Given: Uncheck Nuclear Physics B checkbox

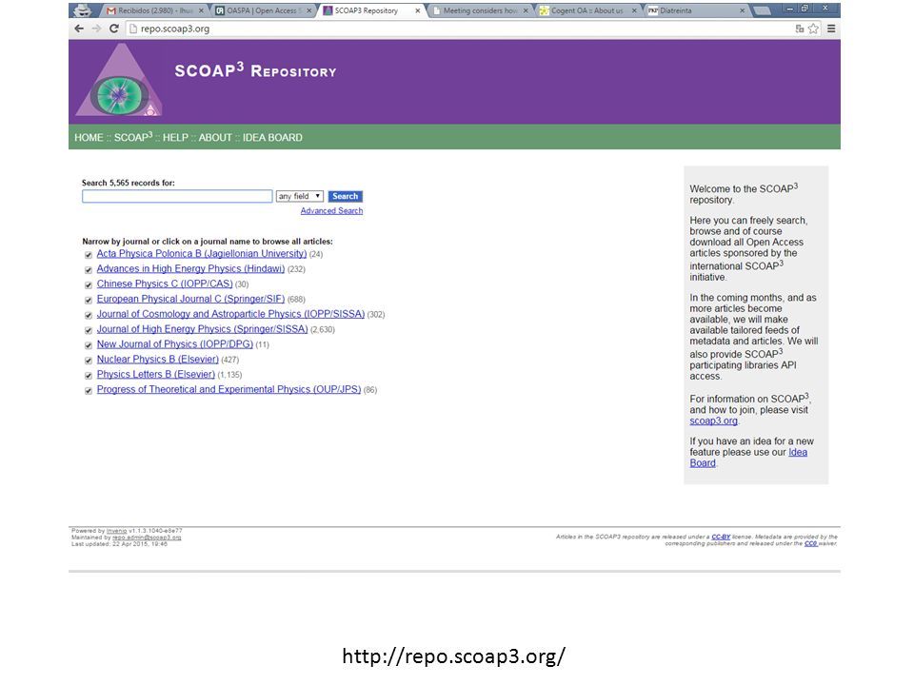Looking at the screenshot, I should [x=89, y=361].
